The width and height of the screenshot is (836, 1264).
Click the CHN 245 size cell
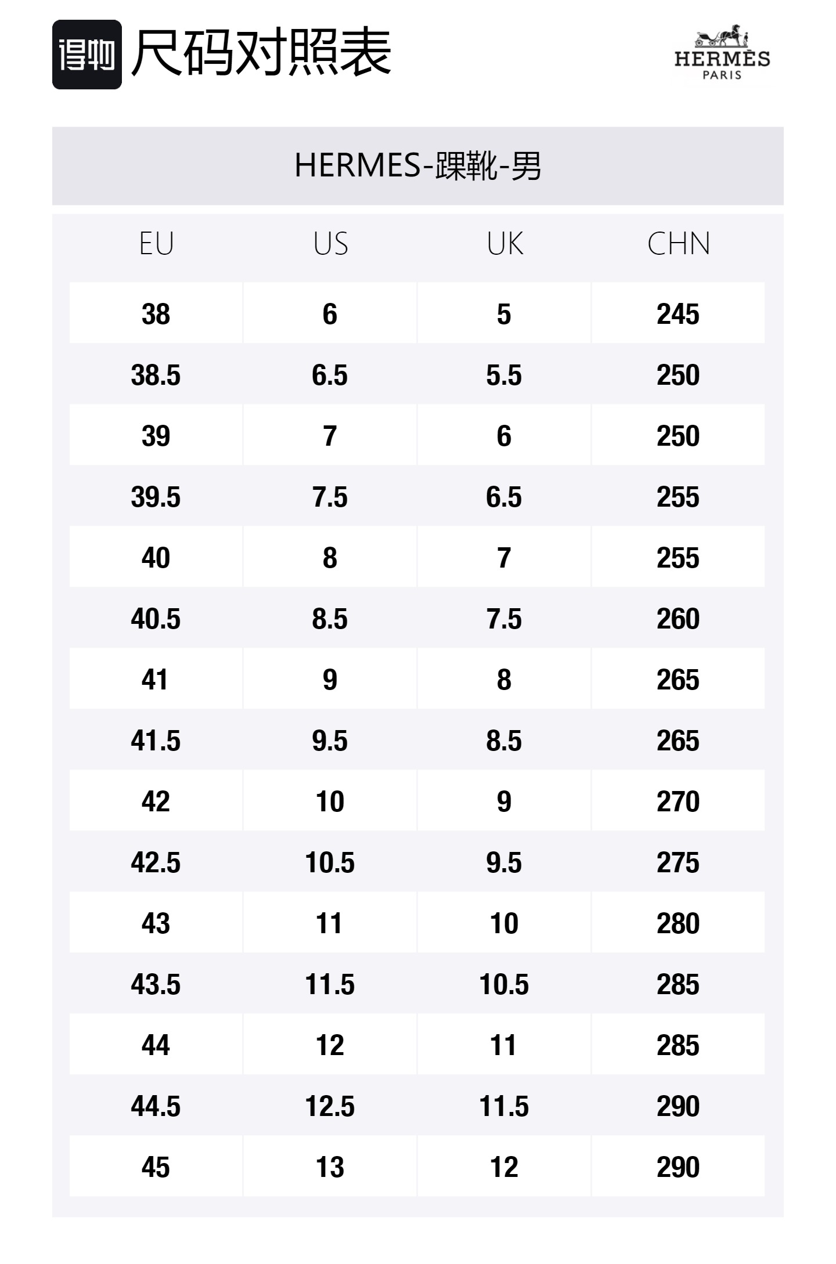pos(678,314)
